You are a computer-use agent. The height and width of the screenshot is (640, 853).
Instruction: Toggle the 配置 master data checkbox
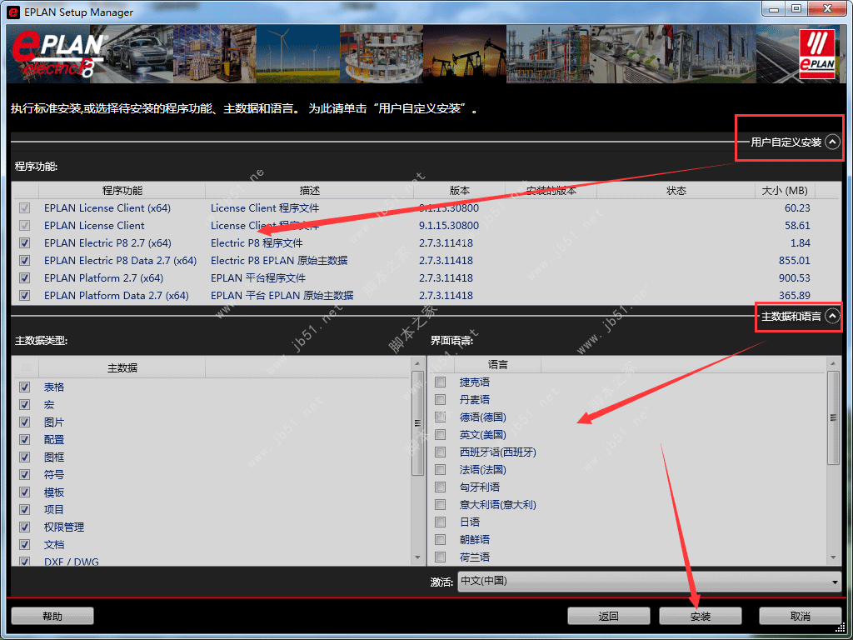(x=24, y=439)
